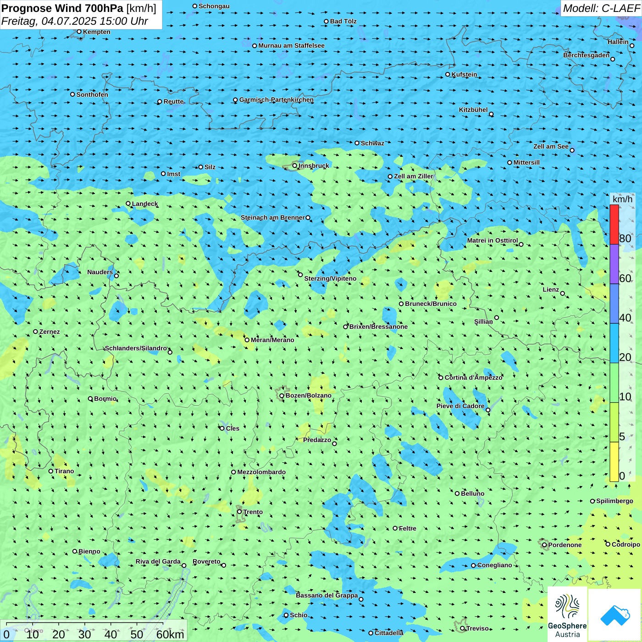Click the Kufstein city label
The height and width of the screenshot is (642, 642).
464,74
